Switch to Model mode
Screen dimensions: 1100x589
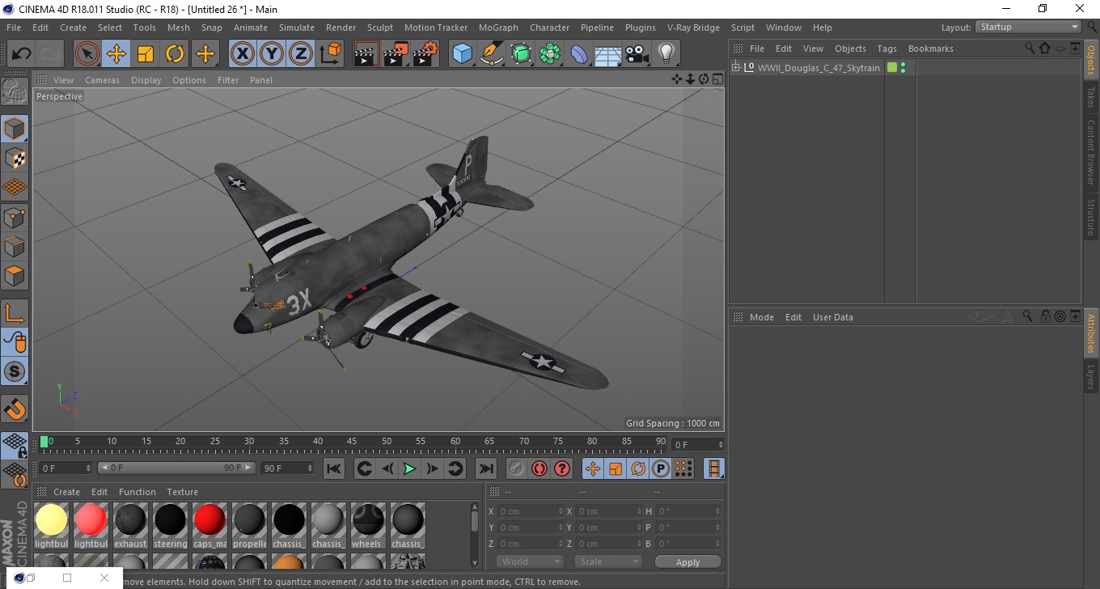click(15, 129)
